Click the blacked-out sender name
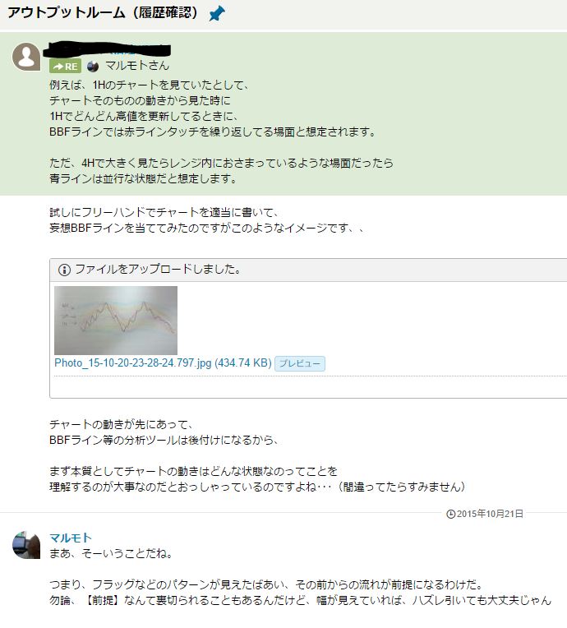Screen dimensions: 567x628 (x=107, y=50)
